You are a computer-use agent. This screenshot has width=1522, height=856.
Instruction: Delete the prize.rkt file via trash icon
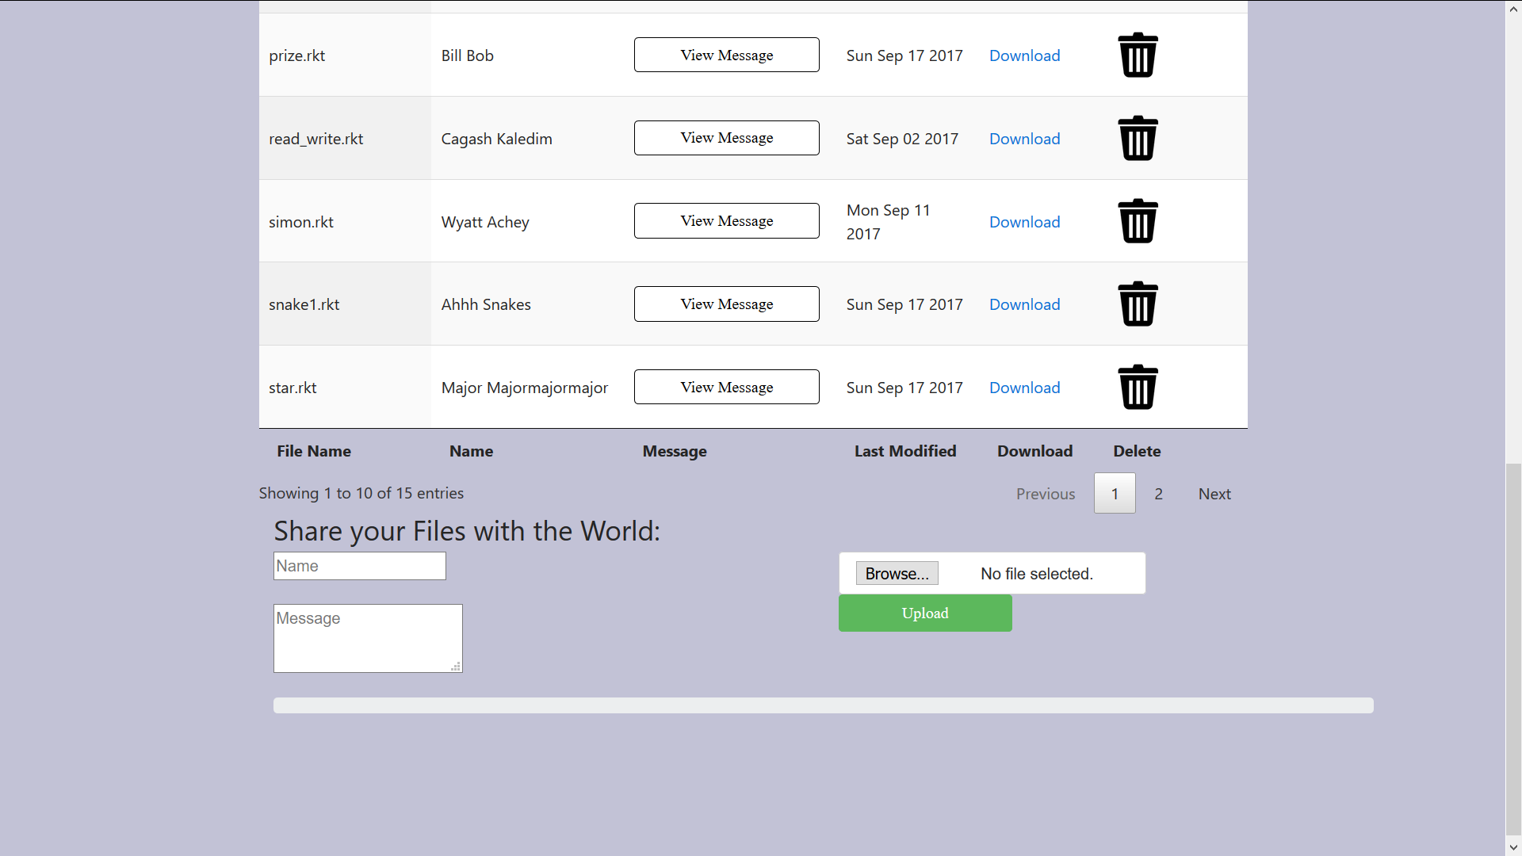click(x=1138, y=55)
